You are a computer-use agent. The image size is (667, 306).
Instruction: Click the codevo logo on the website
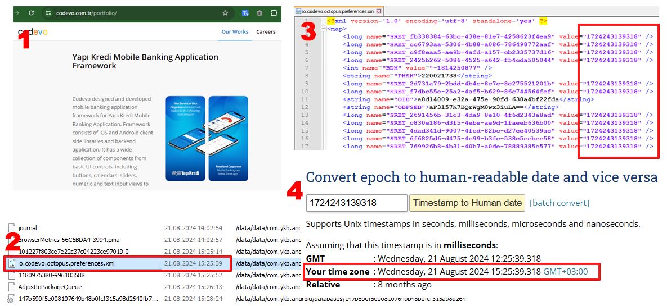33,32
